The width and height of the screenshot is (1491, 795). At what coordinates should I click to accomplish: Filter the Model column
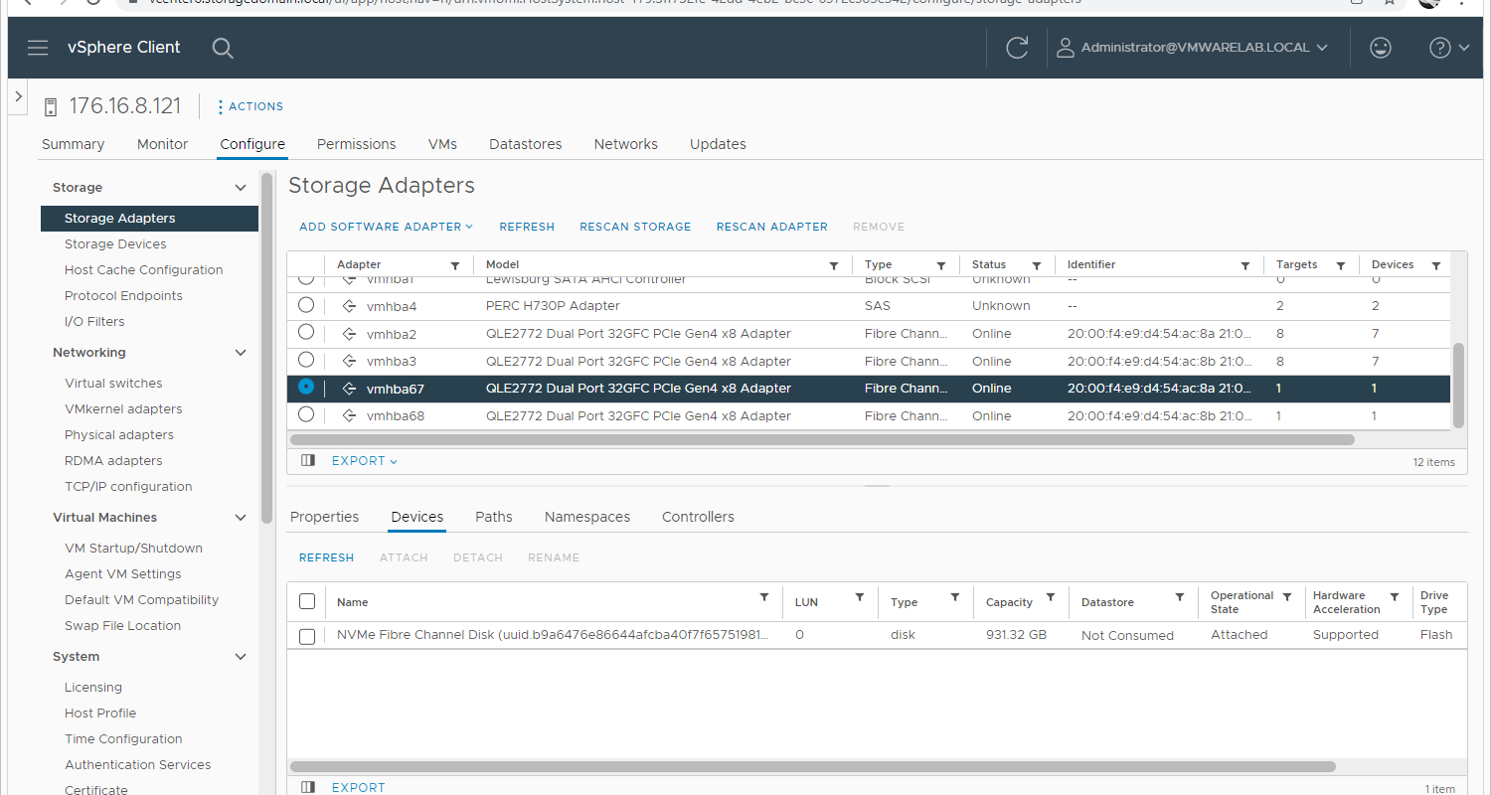(834, 265)
